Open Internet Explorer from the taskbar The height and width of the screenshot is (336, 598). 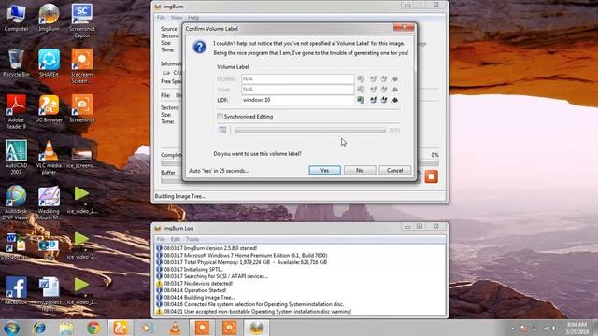pyautogui.click(x=39, y=328)
